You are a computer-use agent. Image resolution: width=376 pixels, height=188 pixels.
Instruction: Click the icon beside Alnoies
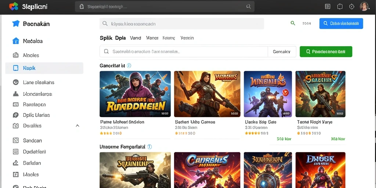15,55
